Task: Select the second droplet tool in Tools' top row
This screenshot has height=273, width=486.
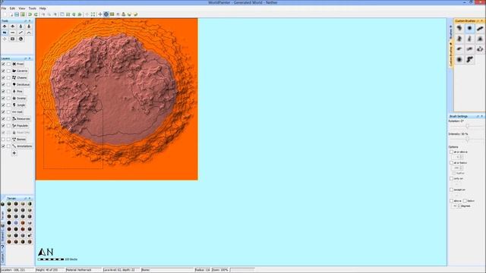Action: click(29, 27)
